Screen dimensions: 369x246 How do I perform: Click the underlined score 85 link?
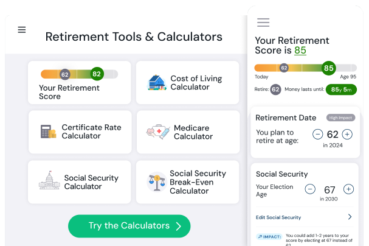300,51
